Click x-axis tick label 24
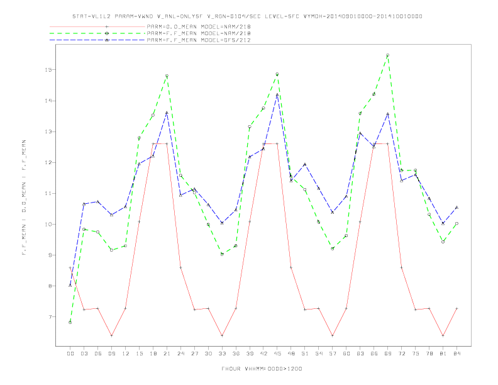 pos(180,354)
